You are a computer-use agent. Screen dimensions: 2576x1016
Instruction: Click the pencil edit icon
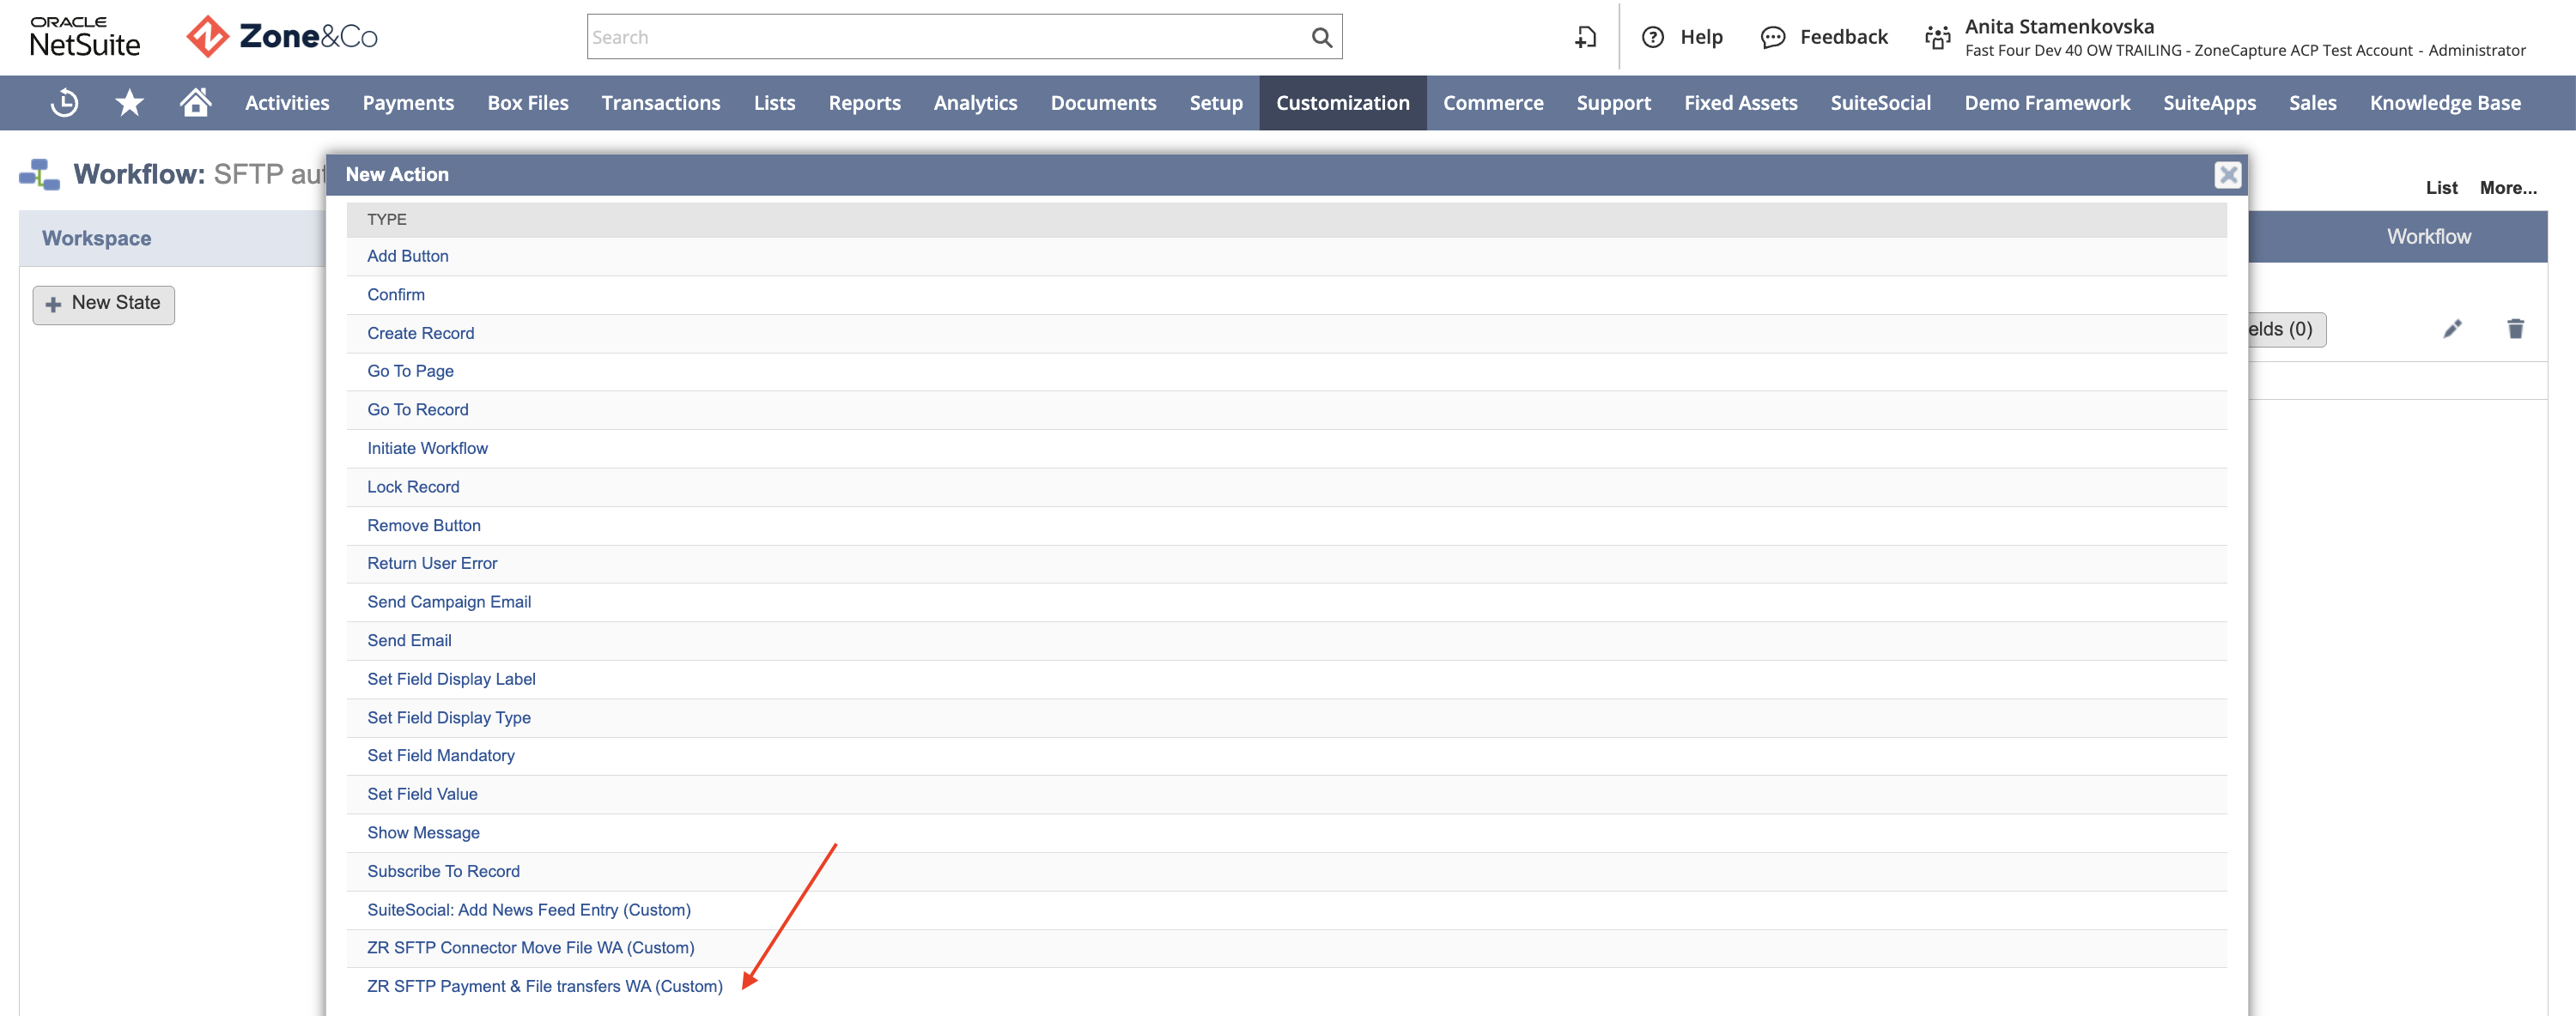2452,329
